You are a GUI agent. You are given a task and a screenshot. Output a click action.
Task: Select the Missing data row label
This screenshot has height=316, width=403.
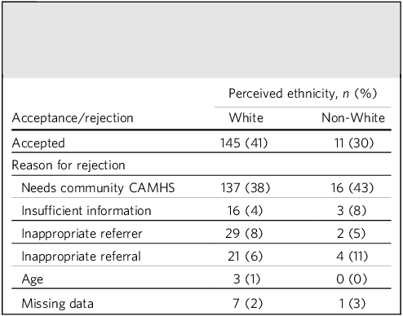click(57, 304)
